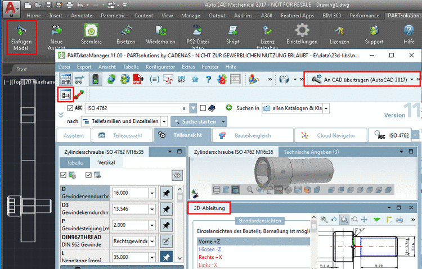Expand the Teilefamilien und Einzelteilen dropdown
The height and width of the screenshot is (269, 422).
tap(163, 121)
